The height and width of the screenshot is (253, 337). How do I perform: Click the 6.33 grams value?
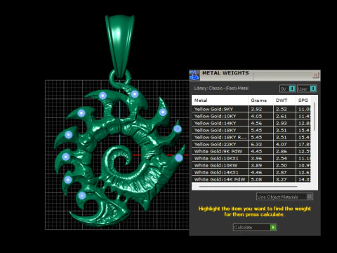256,144
